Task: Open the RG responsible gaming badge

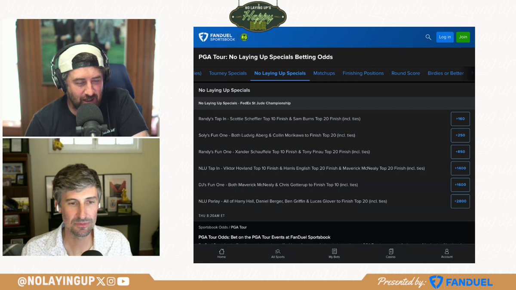Action: point(244,37)
